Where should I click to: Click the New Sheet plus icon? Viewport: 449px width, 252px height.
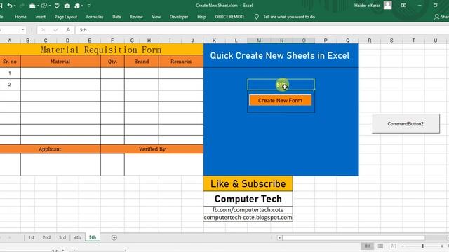pyautogui.click(x=114, y=237)
